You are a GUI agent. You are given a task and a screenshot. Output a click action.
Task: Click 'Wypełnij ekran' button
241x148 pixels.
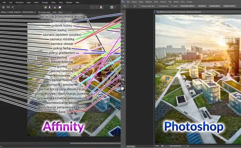point(214,6)
